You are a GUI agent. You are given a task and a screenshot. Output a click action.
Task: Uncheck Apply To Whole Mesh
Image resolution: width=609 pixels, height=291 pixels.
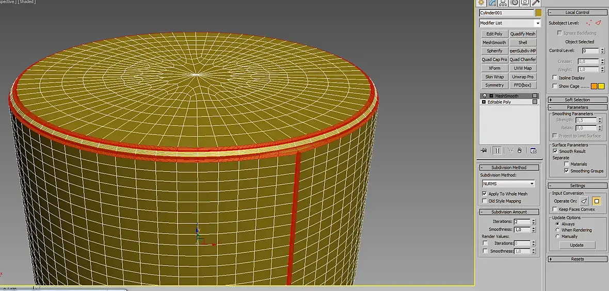(x=484, y=193)
